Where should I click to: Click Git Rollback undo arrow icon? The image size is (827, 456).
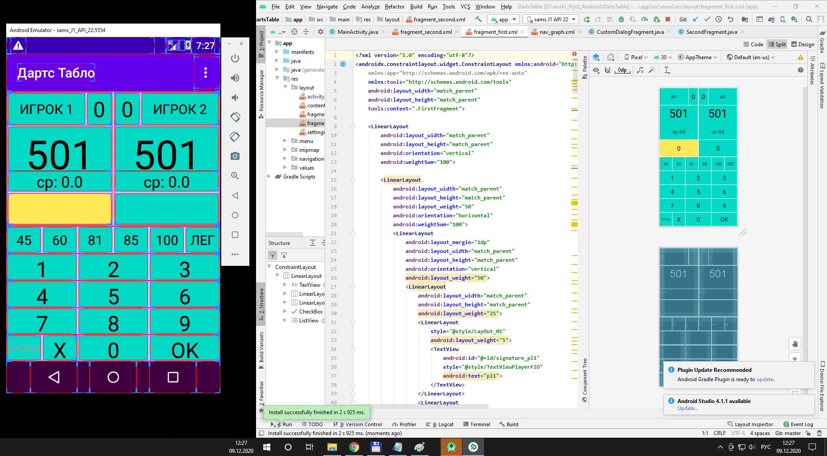click(730, 19)
